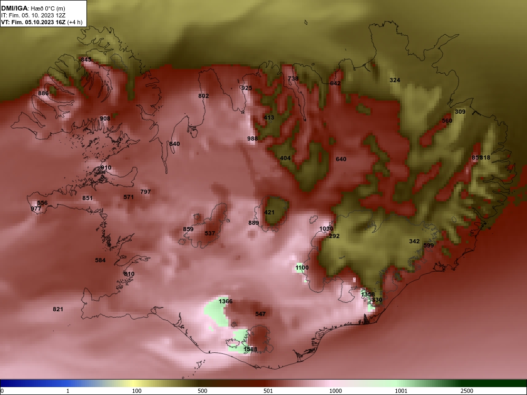Screen dimensions: 527x395
Task: Click the 547 value on the map
Action: [x=260, y=314]
